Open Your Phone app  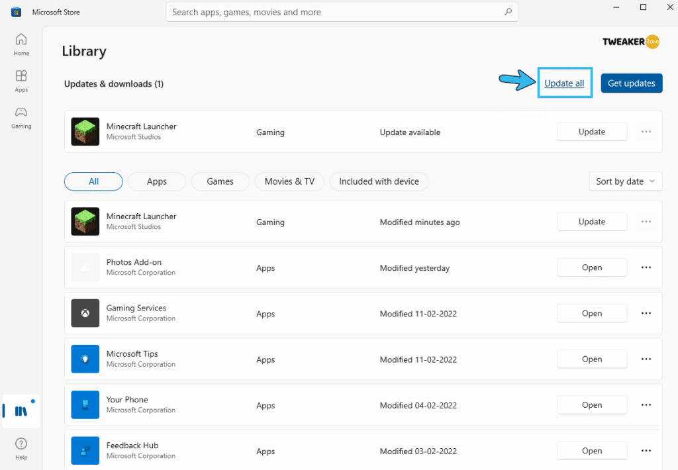[x=592, y=405]
